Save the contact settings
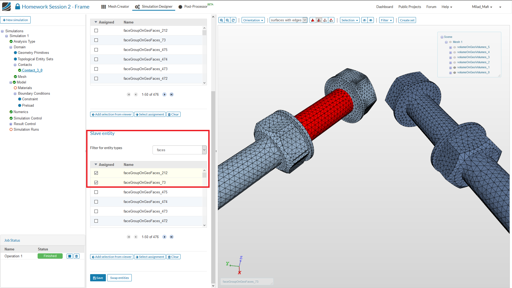512x288 pixels. click(x=98, y=278)
